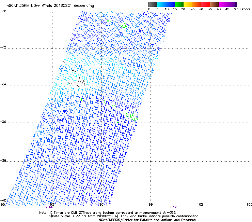252x222 pixels.
Task: Click the '-34' latitude axis label
Action: [3, 84]
